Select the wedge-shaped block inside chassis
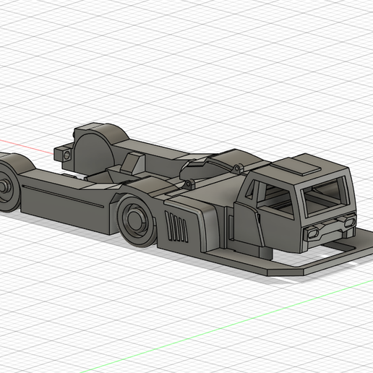373x373 pixels. click(132, 163)
